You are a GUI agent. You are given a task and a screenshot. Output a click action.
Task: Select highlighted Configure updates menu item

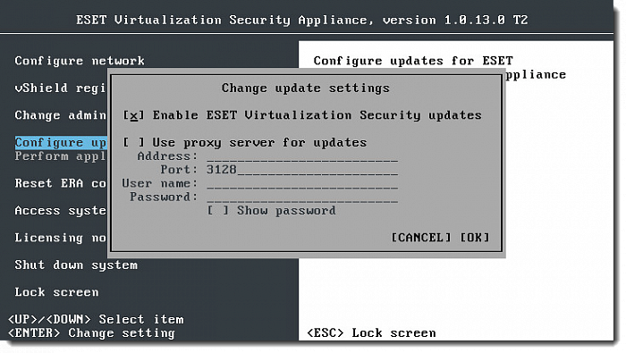tap(60, 142)
